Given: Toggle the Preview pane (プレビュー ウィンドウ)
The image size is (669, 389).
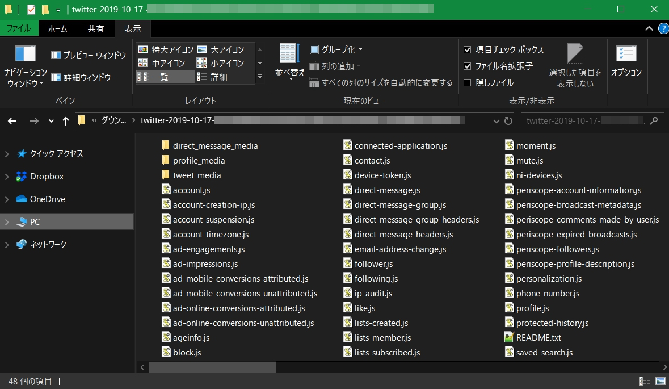Looking at the screenshot, I should 89,55.
